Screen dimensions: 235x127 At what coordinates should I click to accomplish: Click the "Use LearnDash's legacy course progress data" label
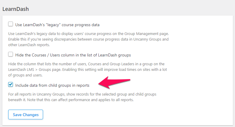pos(57,25)
